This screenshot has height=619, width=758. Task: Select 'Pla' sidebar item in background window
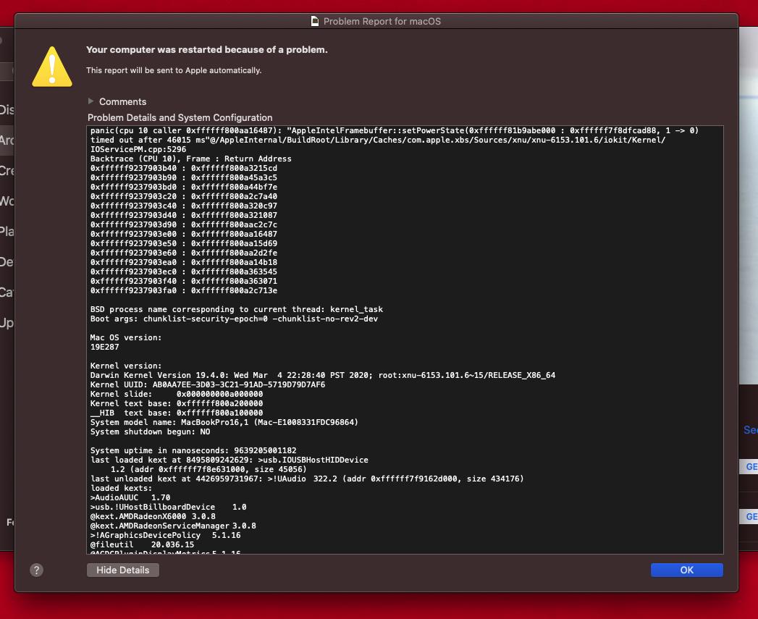coord(7,232)
